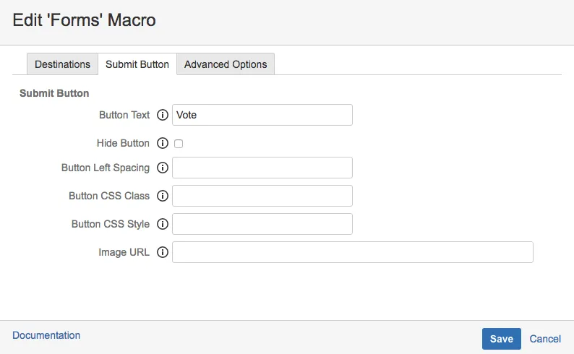Click the Button CSS Class input field

tap(262, 196)
